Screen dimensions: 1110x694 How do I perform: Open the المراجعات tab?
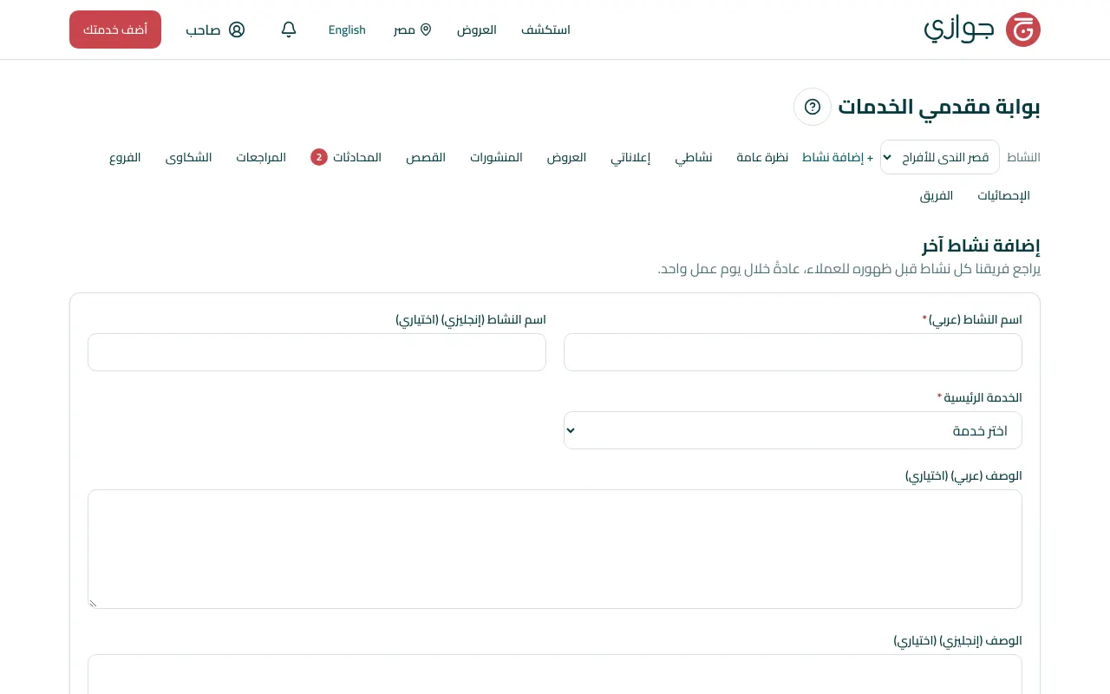[x=261, y=157]
